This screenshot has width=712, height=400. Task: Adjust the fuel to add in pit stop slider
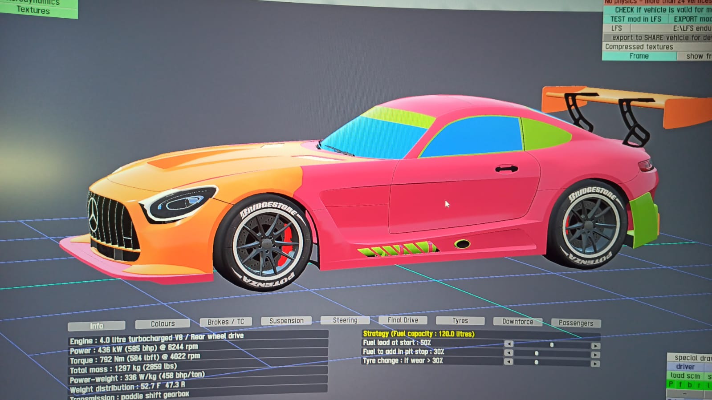point(552,354)
